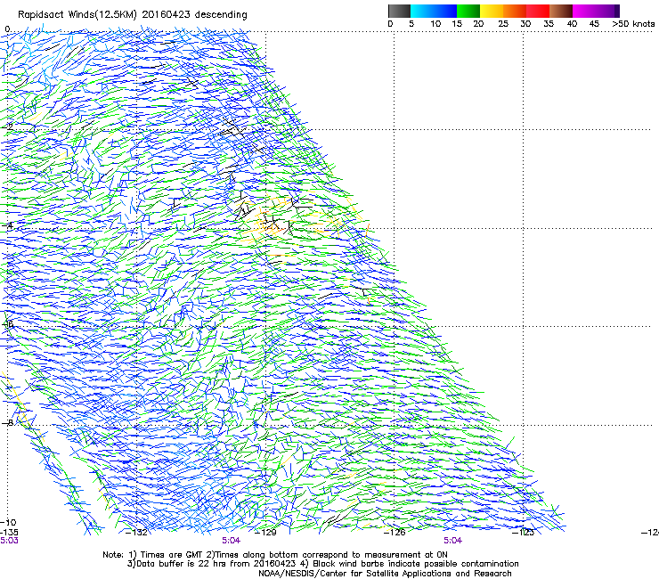Click the legend scale label '30'

tap(525, 23)
